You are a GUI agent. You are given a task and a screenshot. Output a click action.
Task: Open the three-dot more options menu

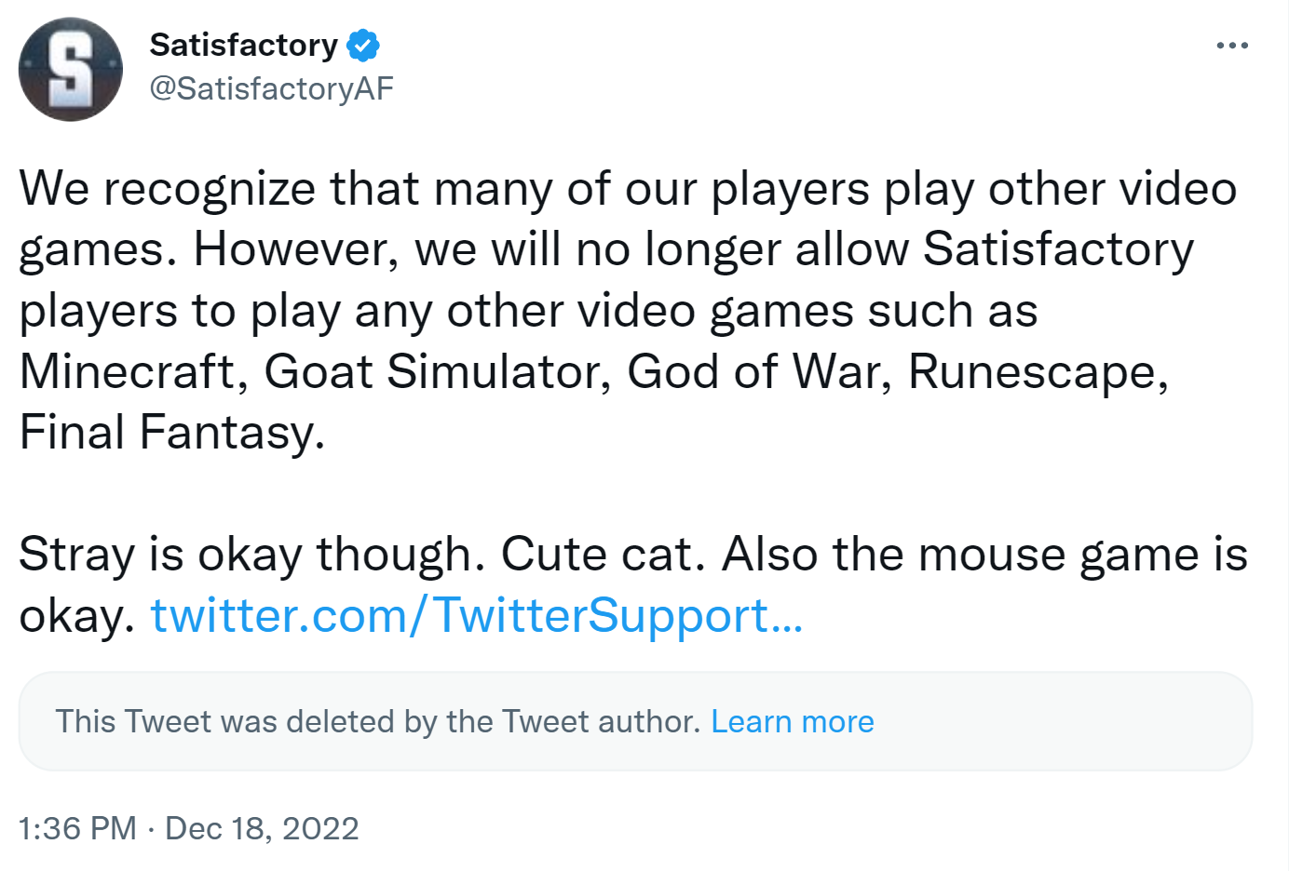1231,46
